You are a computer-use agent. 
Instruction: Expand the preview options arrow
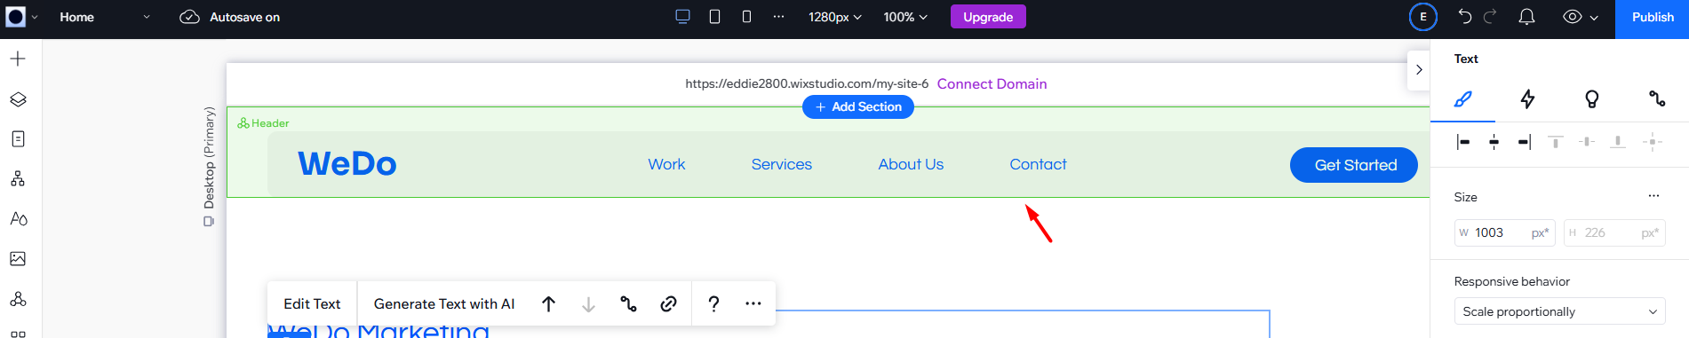tap(1594, 18)
